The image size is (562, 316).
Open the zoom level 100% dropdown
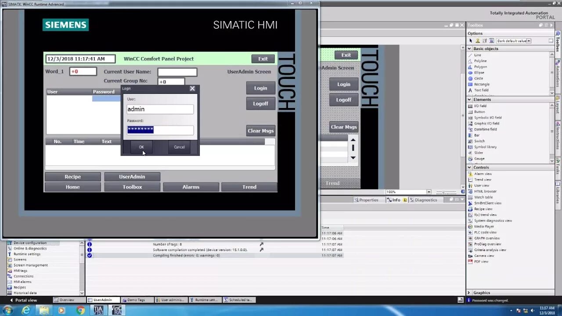429,192
